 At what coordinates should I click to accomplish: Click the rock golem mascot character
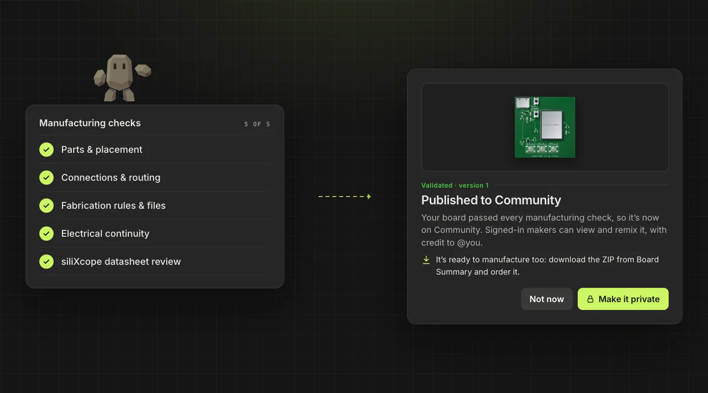(122, 78)
